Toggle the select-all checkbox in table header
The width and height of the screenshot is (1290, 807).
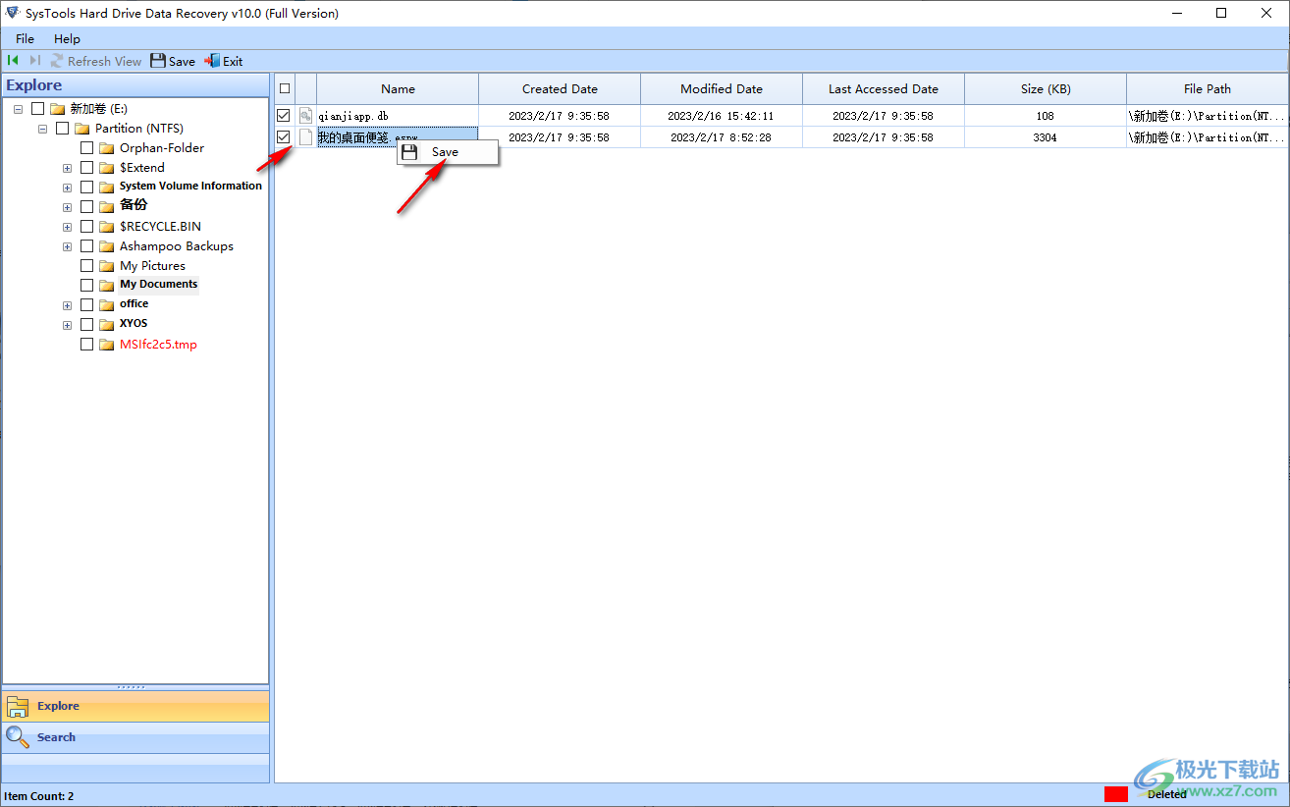coord(284,88)
